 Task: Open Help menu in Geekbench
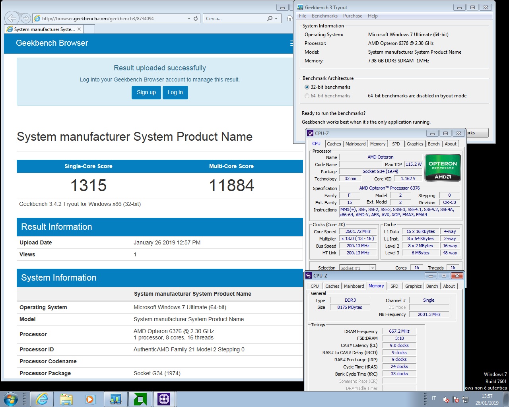pyautogui.click(x=373, y=16)
